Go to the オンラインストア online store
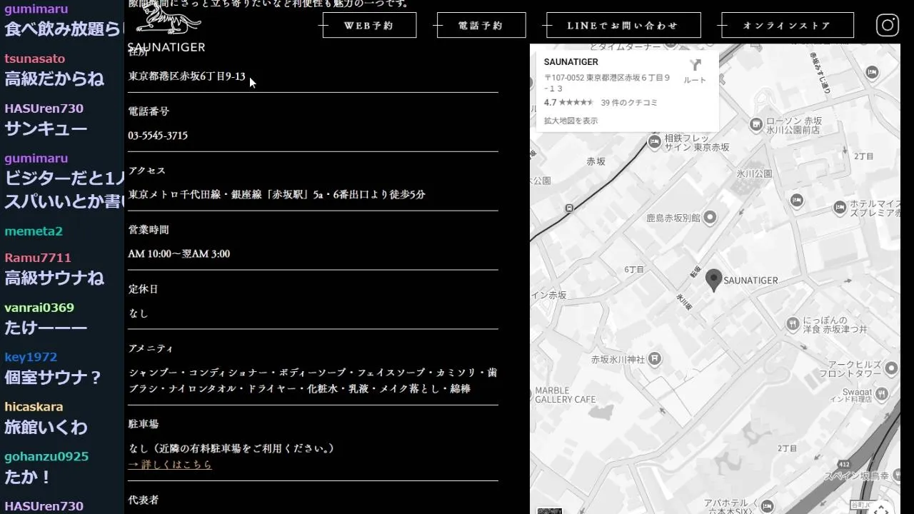The width and height of the screenshot is (914, 514). [x=788, y=26]
